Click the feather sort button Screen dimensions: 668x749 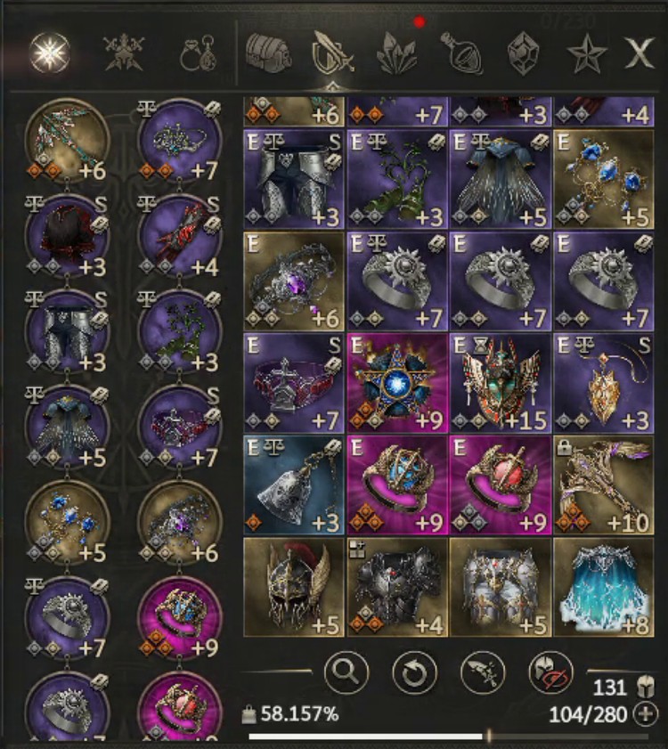coord(483,672)
